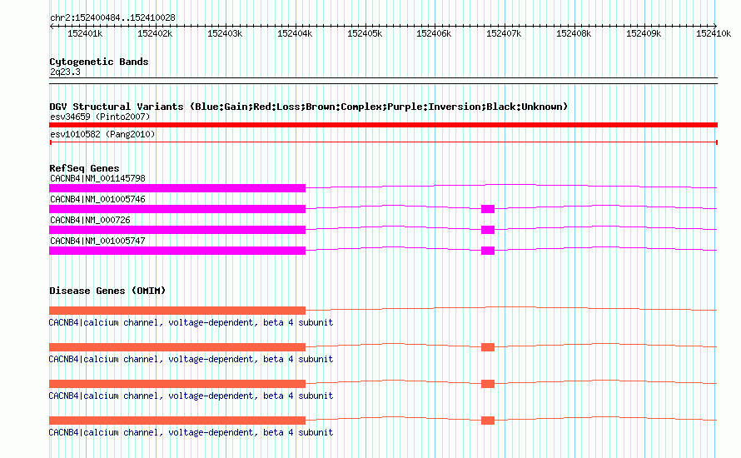Open the topmost CACNB4 calcium channel OMIM link
This screenshot has width=741, height=458.
(191, 322)
